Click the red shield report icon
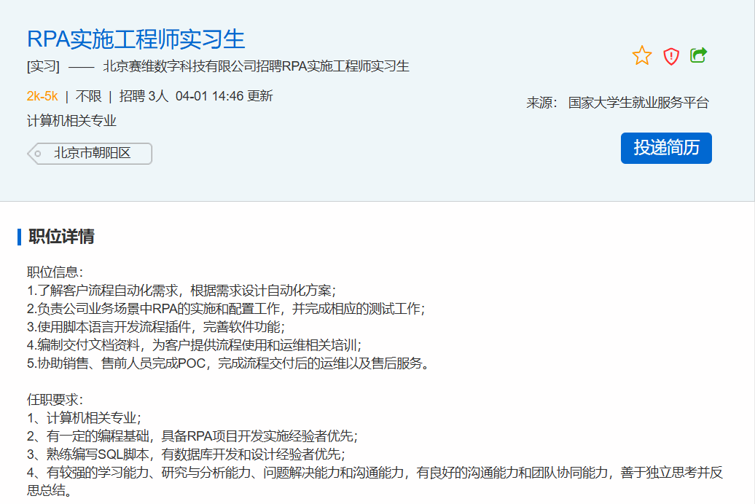Viewport: 755px width, 504px height. coord(671,56)
